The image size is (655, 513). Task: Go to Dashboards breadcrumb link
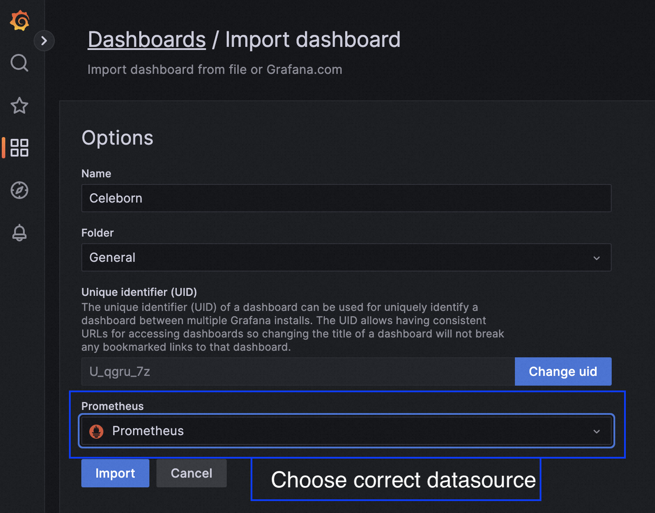(147, 40)
